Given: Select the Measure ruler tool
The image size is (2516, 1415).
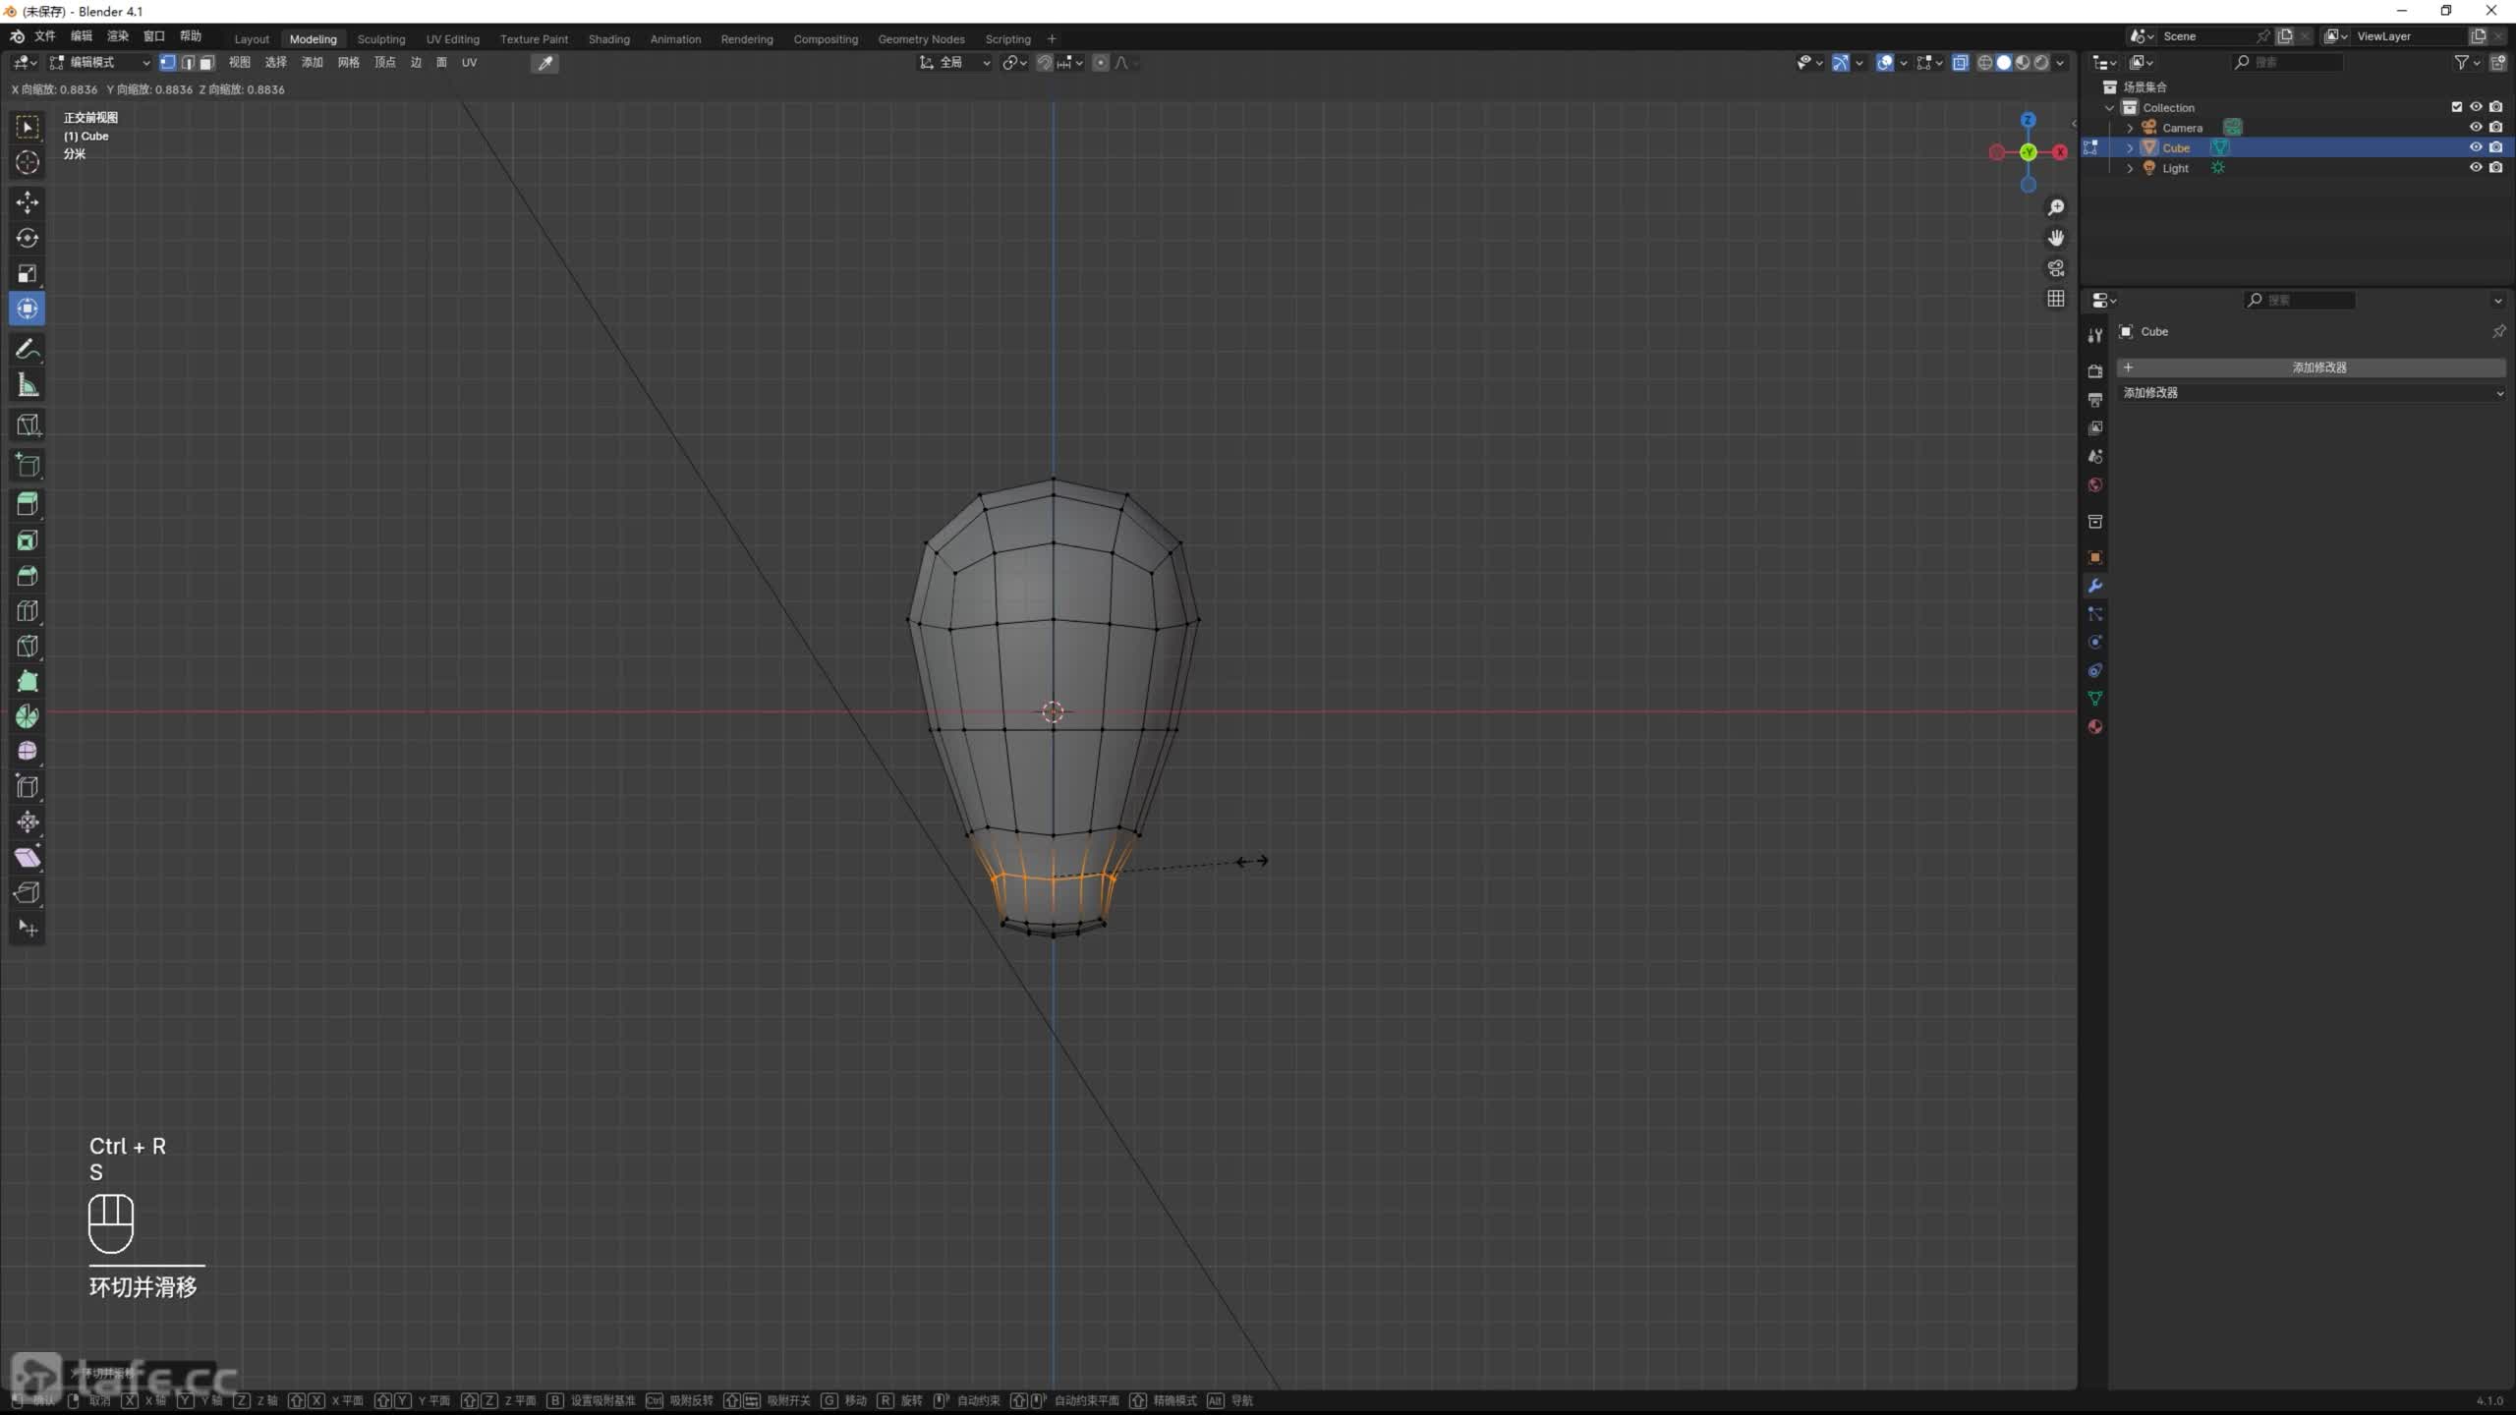Looking at the screenshot, I should [x=28, y=386].
